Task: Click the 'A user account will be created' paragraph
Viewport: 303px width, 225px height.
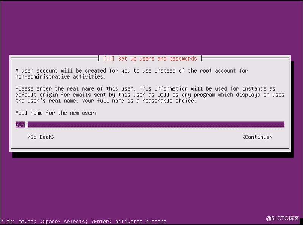Action: [131, 73]
